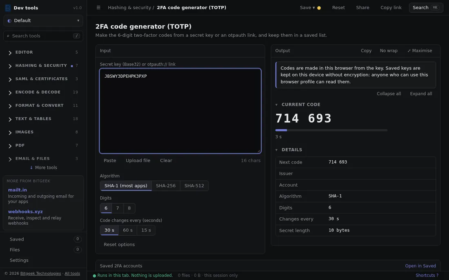Expand the Images category
This screenshot has height=280, width=449.
point(43,132)
